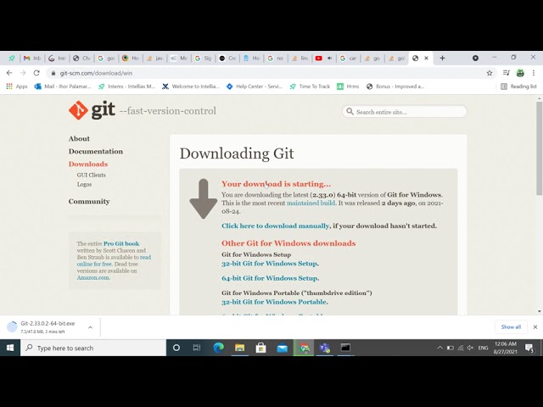Open the 'Pro Git book' link
The width and height of the screenshot is (543, 407).
coord(121,243)
